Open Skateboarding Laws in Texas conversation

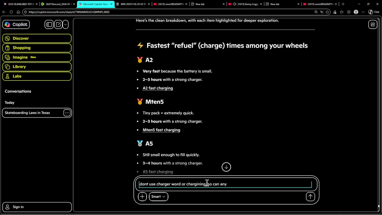[x=33, y=113]
